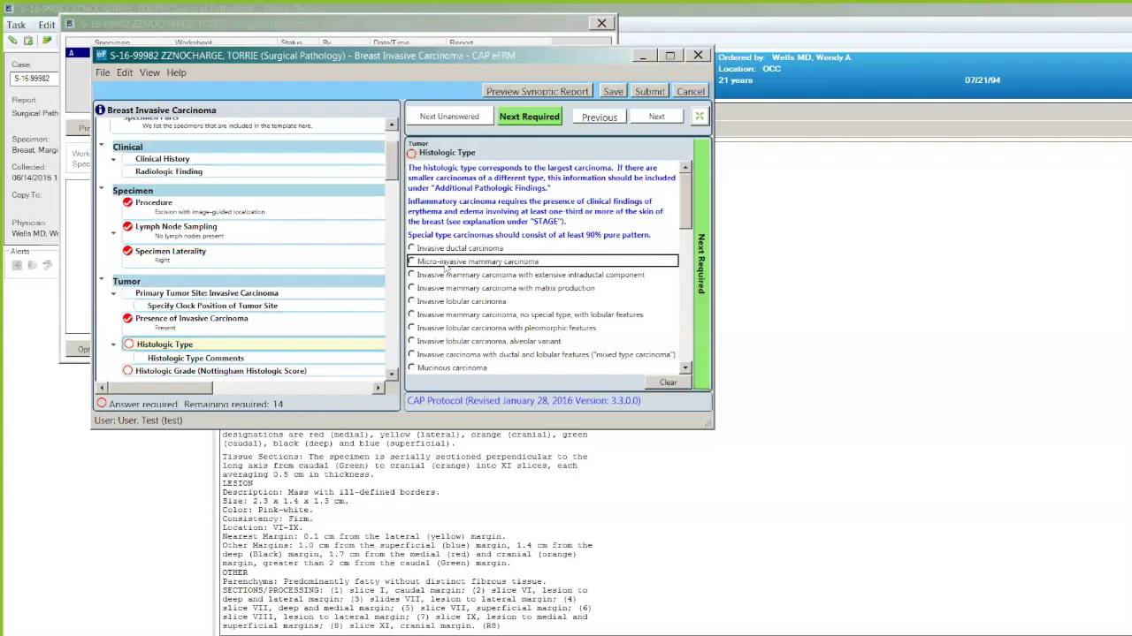Select row A in background specimen list

coord(80,53)
